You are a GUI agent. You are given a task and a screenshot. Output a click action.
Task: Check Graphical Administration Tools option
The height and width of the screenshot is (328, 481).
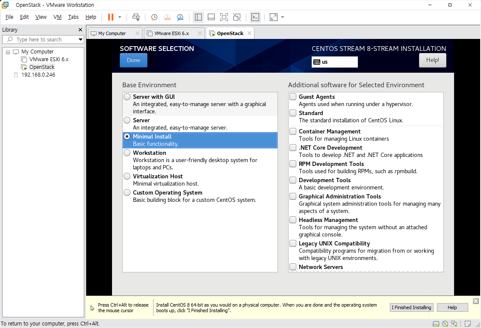coord(293,196)
